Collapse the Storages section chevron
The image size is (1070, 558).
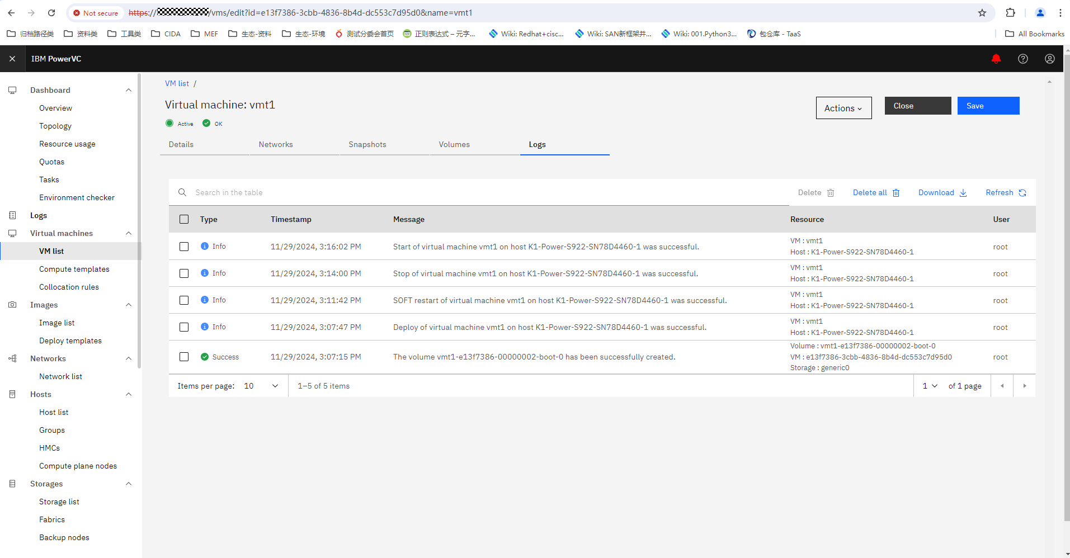tap(129, 484)
